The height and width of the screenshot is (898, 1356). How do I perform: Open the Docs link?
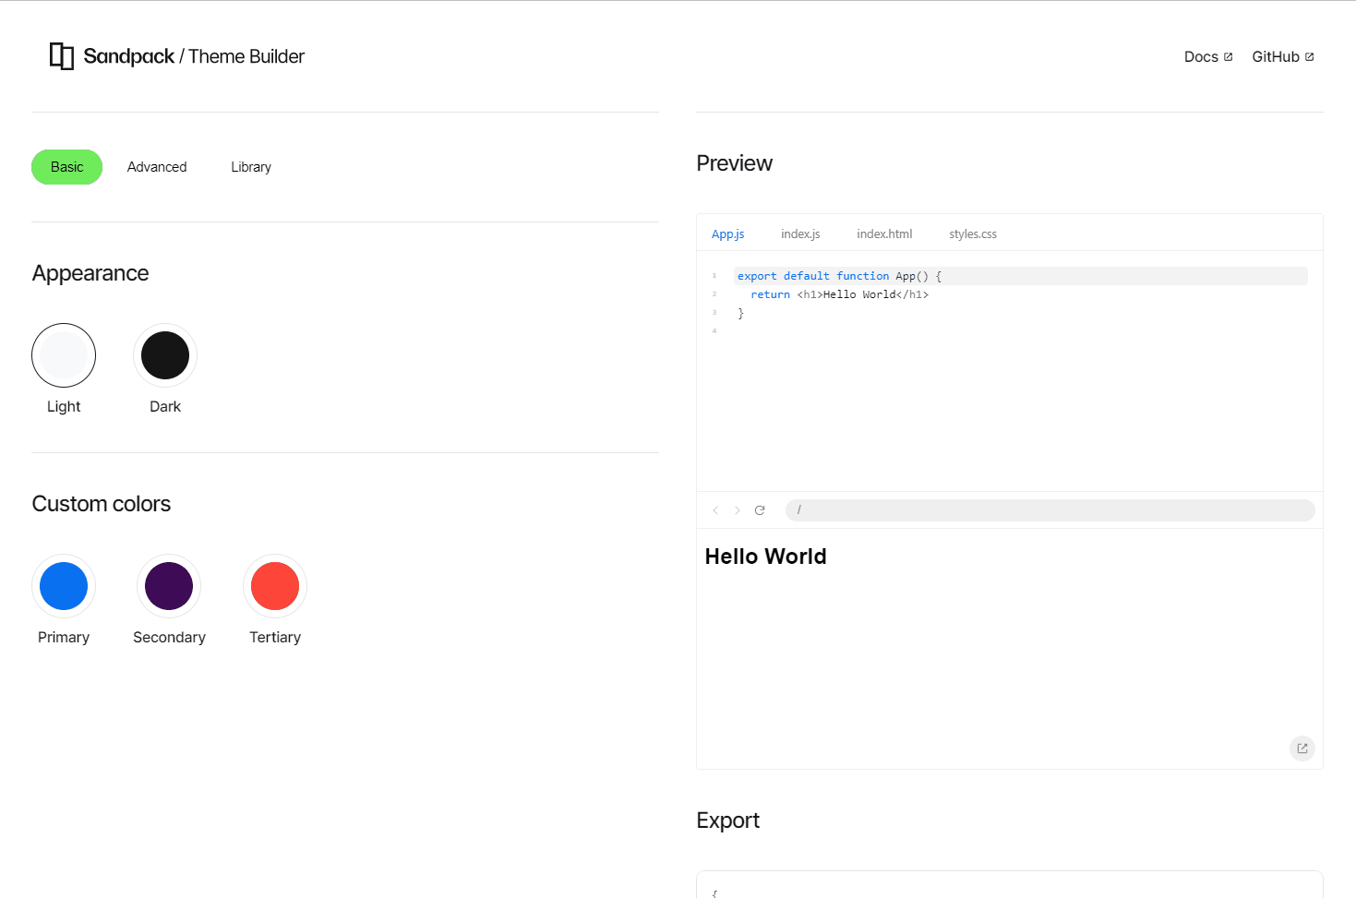(x=1200, y=56)
